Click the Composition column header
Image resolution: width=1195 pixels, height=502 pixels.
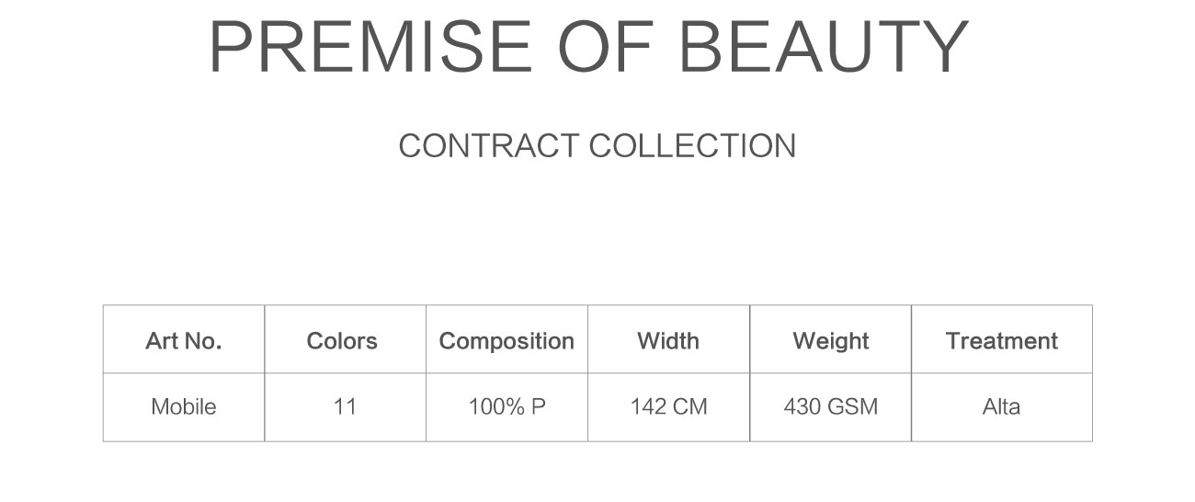click(x=506, y=341)
